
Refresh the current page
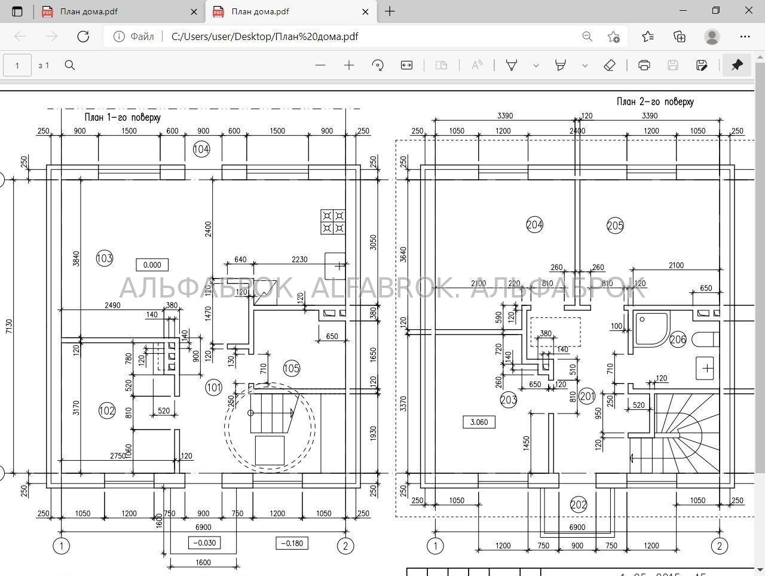[83, 36]
